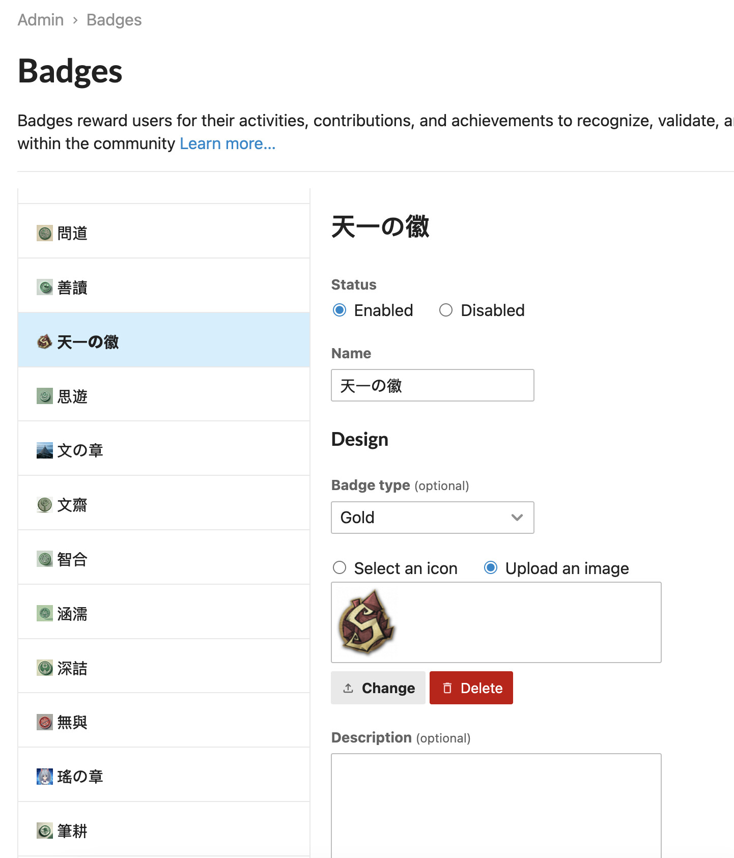Image resolution: width=734 pixels, height=858 pixels.
Task: Click the red Delete image button
Action: (471, 688)
